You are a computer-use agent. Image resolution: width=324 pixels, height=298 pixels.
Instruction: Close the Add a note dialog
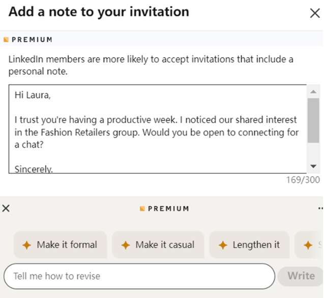coord(314,14)
